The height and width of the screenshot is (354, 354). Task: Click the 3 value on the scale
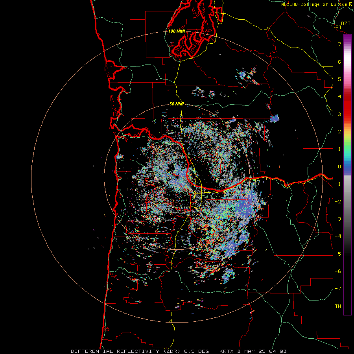click(339, 114)
